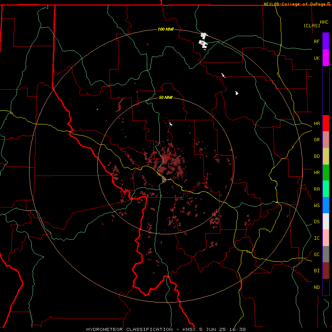Click the BI legend label

[x=317, y=271]
